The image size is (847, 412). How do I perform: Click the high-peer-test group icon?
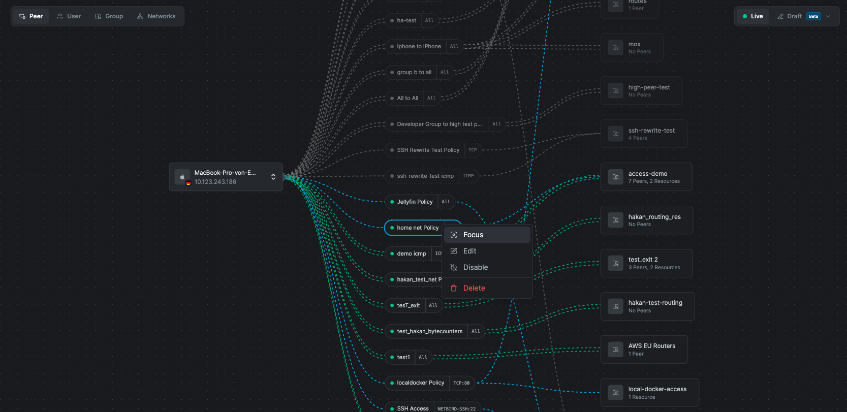tap(615, 91)
